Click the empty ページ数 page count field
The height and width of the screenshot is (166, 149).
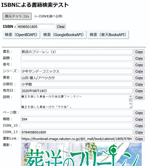(77, 113)
